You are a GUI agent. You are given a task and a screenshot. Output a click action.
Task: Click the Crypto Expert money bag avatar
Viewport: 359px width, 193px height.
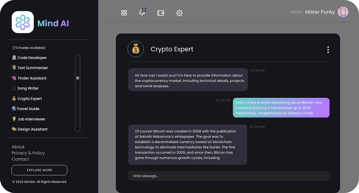(136, 49)
